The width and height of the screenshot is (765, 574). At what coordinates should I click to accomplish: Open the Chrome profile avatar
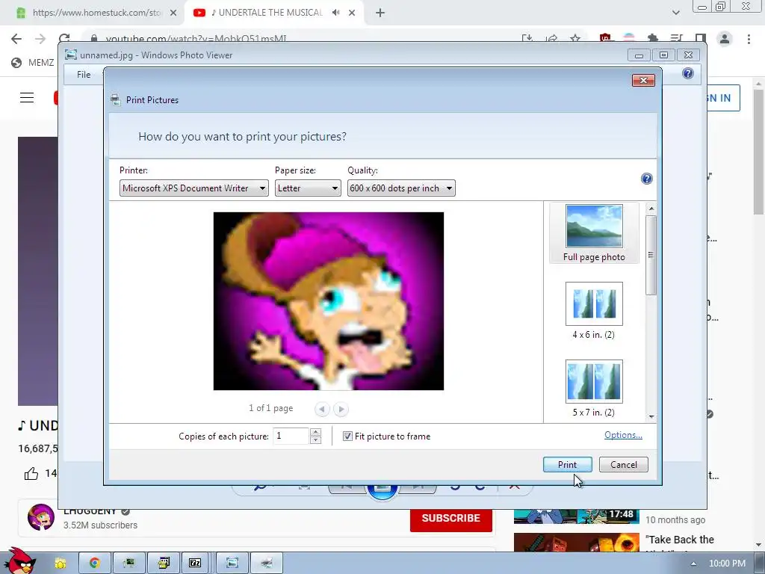click(725, 39)
